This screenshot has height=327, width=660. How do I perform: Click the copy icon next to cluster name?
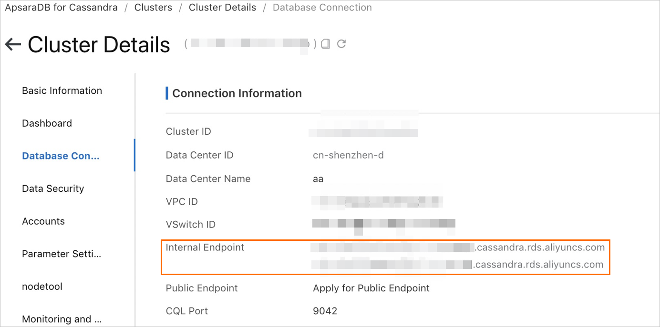pyautogui.click(x=325, y=44)
